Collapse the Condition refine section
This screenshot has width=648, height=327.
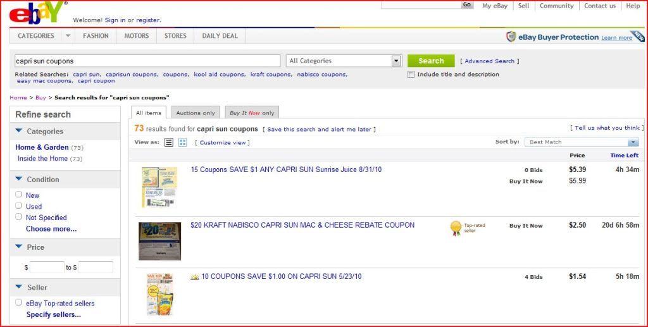coord(18,179)
